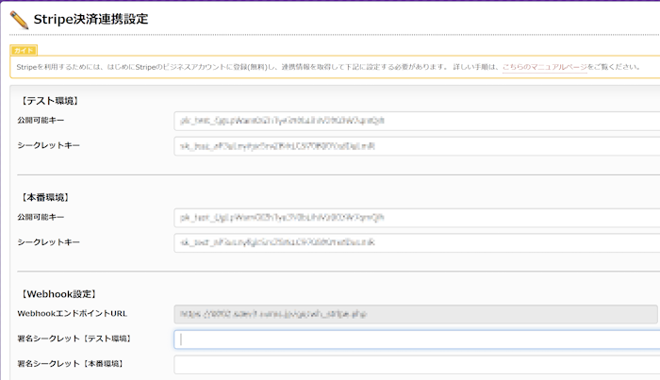Viewport: 660px width, 380px height.
Task: Focus the テスト環境 シークレットキー field
Action: pyautogui.click(x=417, y=146)
